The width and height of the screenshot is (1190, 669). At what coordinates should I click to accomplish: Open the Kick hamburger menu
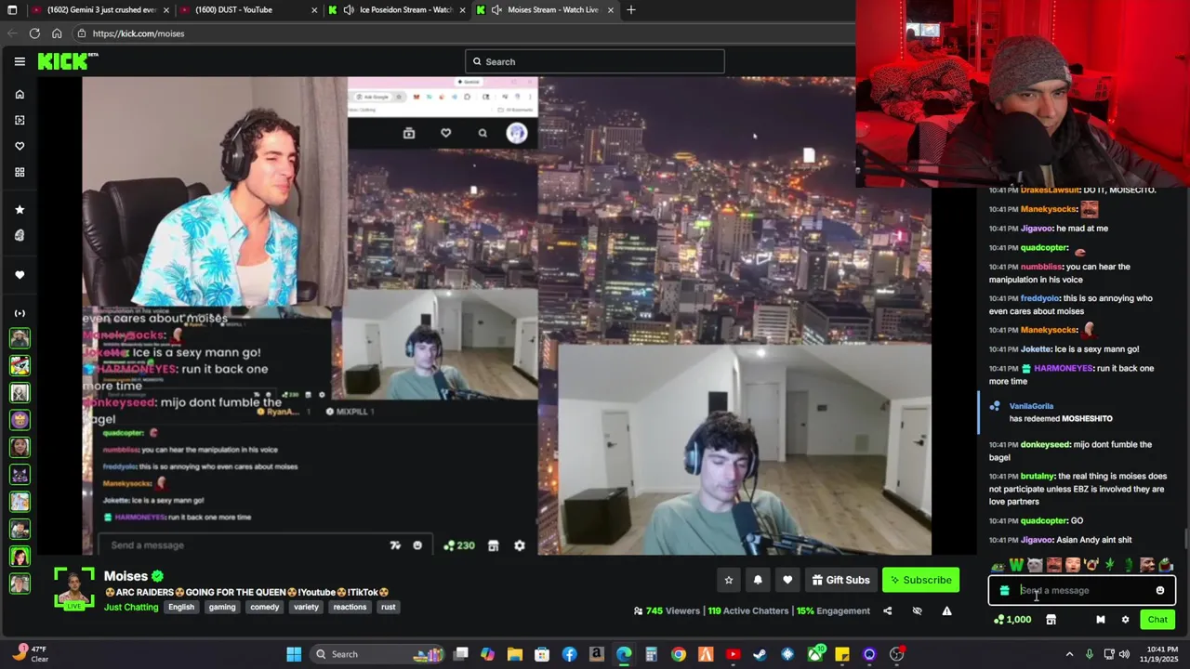click(x=20, y=61)
